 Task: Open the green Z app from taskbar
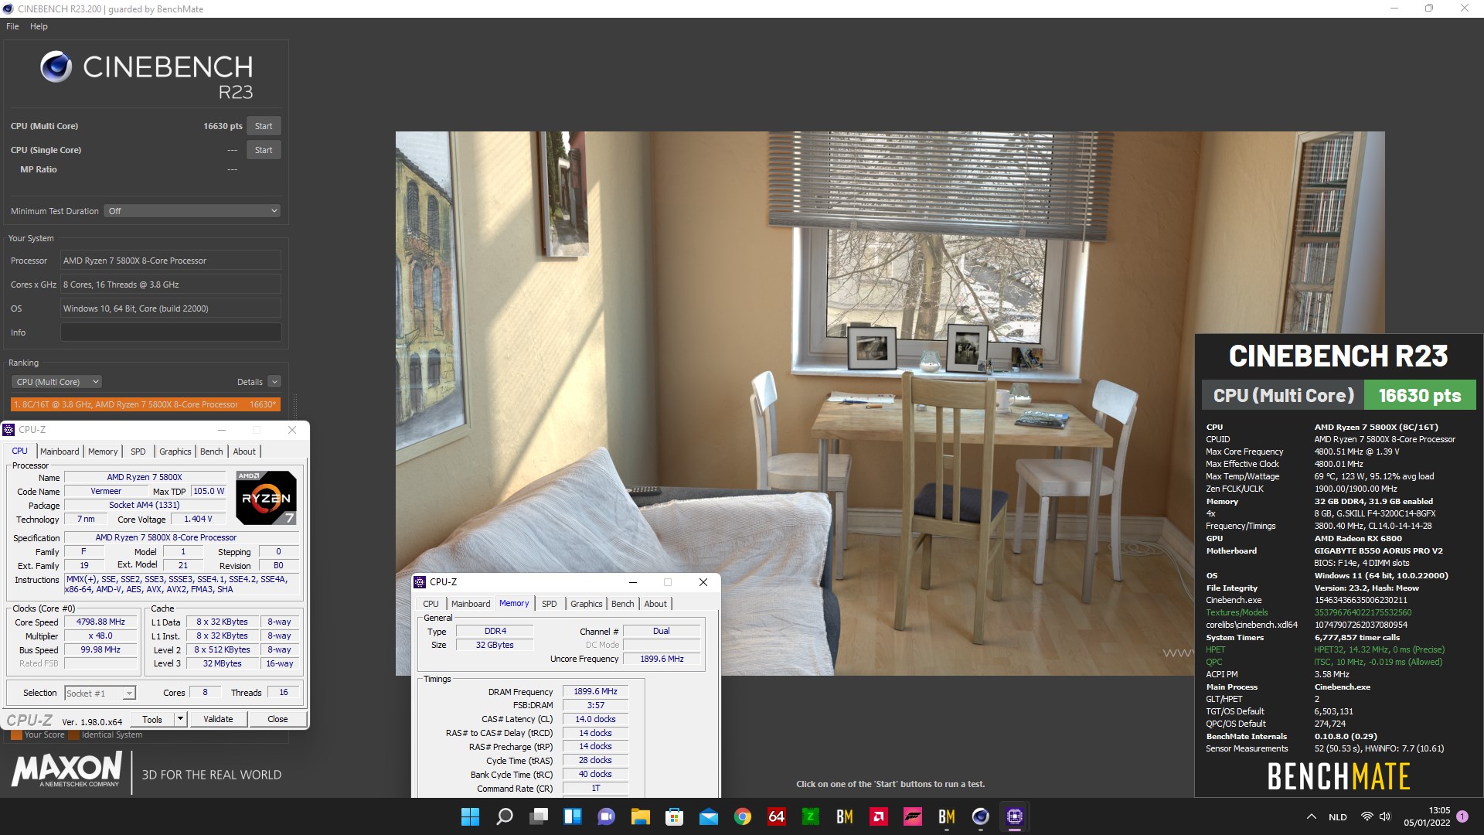810,816
